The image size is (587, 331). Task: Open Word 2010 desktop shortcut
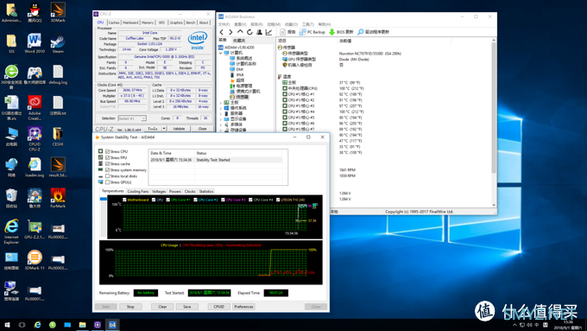point(35,43)
